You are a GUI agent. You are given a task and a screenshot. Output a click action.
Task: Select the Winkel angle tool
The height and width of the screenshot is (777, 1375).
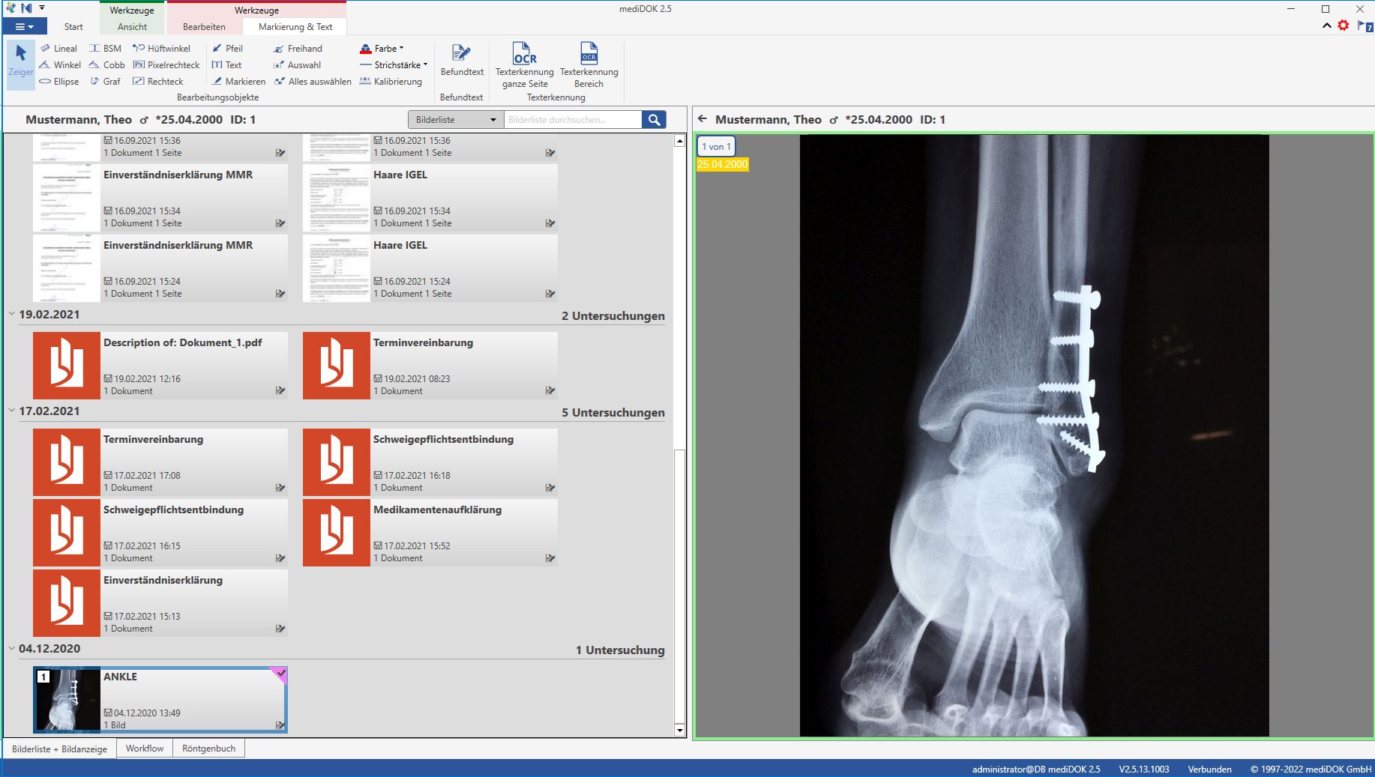60,65
